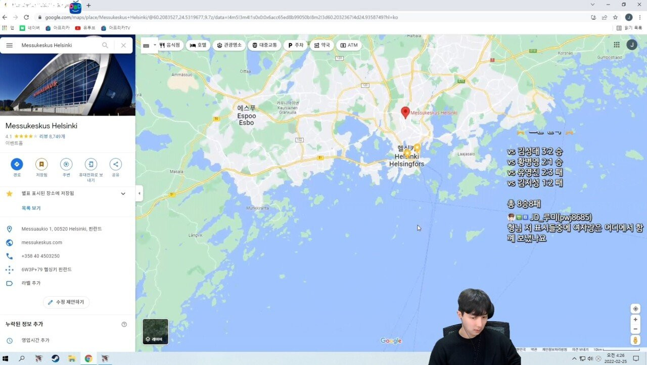This screenshot has height=365, width=647.
Task: Click the Street View pegman icon
Action: [636, 340]
